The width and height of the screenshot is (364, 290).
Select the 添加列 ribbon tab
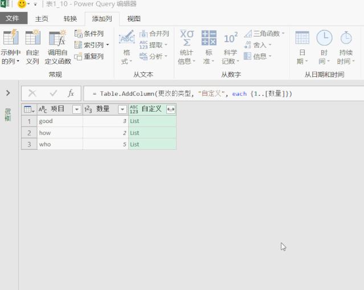[x=102, y=19]
